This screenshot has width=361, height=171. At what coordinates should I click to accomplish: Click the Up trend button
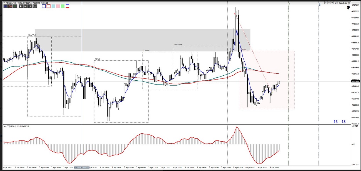click(x=6, y=6)
